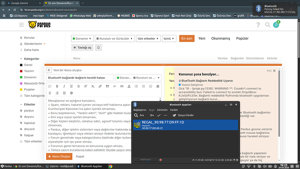
Task: Click speech bubble quote-reply icon in editor
Action: point(50,86)
